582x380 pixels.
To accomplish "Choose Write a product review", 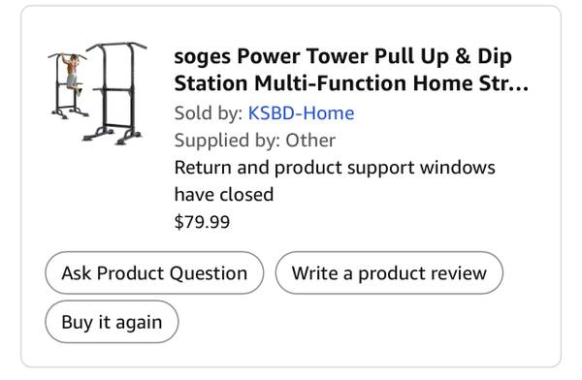I will (389, 272).
